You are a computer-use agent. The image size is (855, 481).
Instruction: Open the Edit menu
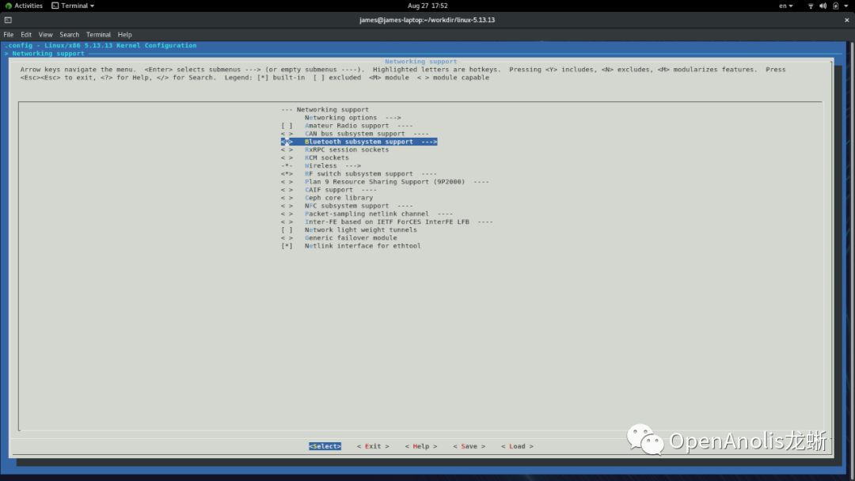pos(26,34)
